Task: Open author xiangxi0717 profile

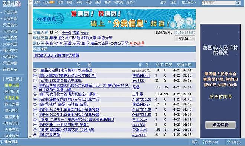Action: (x=142, y=71)
